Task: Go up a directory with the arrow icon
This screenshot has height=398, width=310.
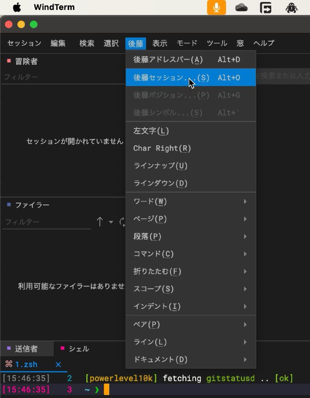Action: coord(100,222)
